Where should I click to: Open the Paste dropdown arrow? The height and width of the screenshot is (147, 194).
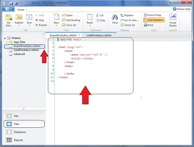pos(90,26)
